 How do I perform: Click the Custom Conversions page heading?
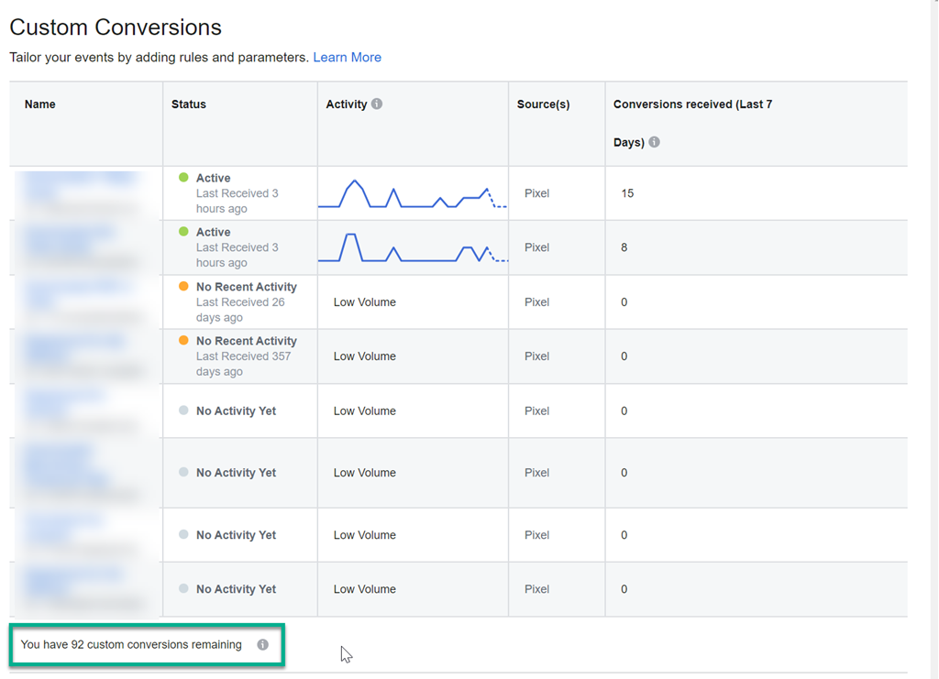pyautogui.click(x=116, y=27)
